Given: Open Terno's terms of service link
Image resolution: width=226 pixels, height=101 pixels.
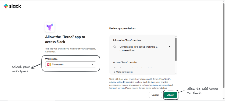Looking at the screenshot, I should [117, 88].
